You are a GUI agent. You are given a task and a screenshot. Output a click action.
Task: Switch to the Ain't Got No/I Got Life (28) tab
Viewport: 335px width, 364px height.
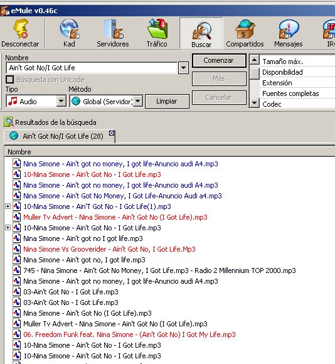coord(60,136)
